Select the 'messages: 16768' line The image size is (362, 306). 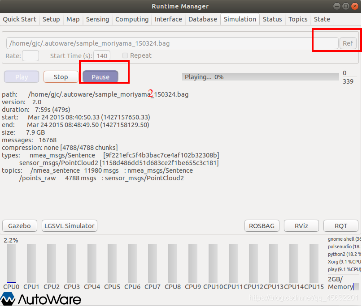(29, 140)
